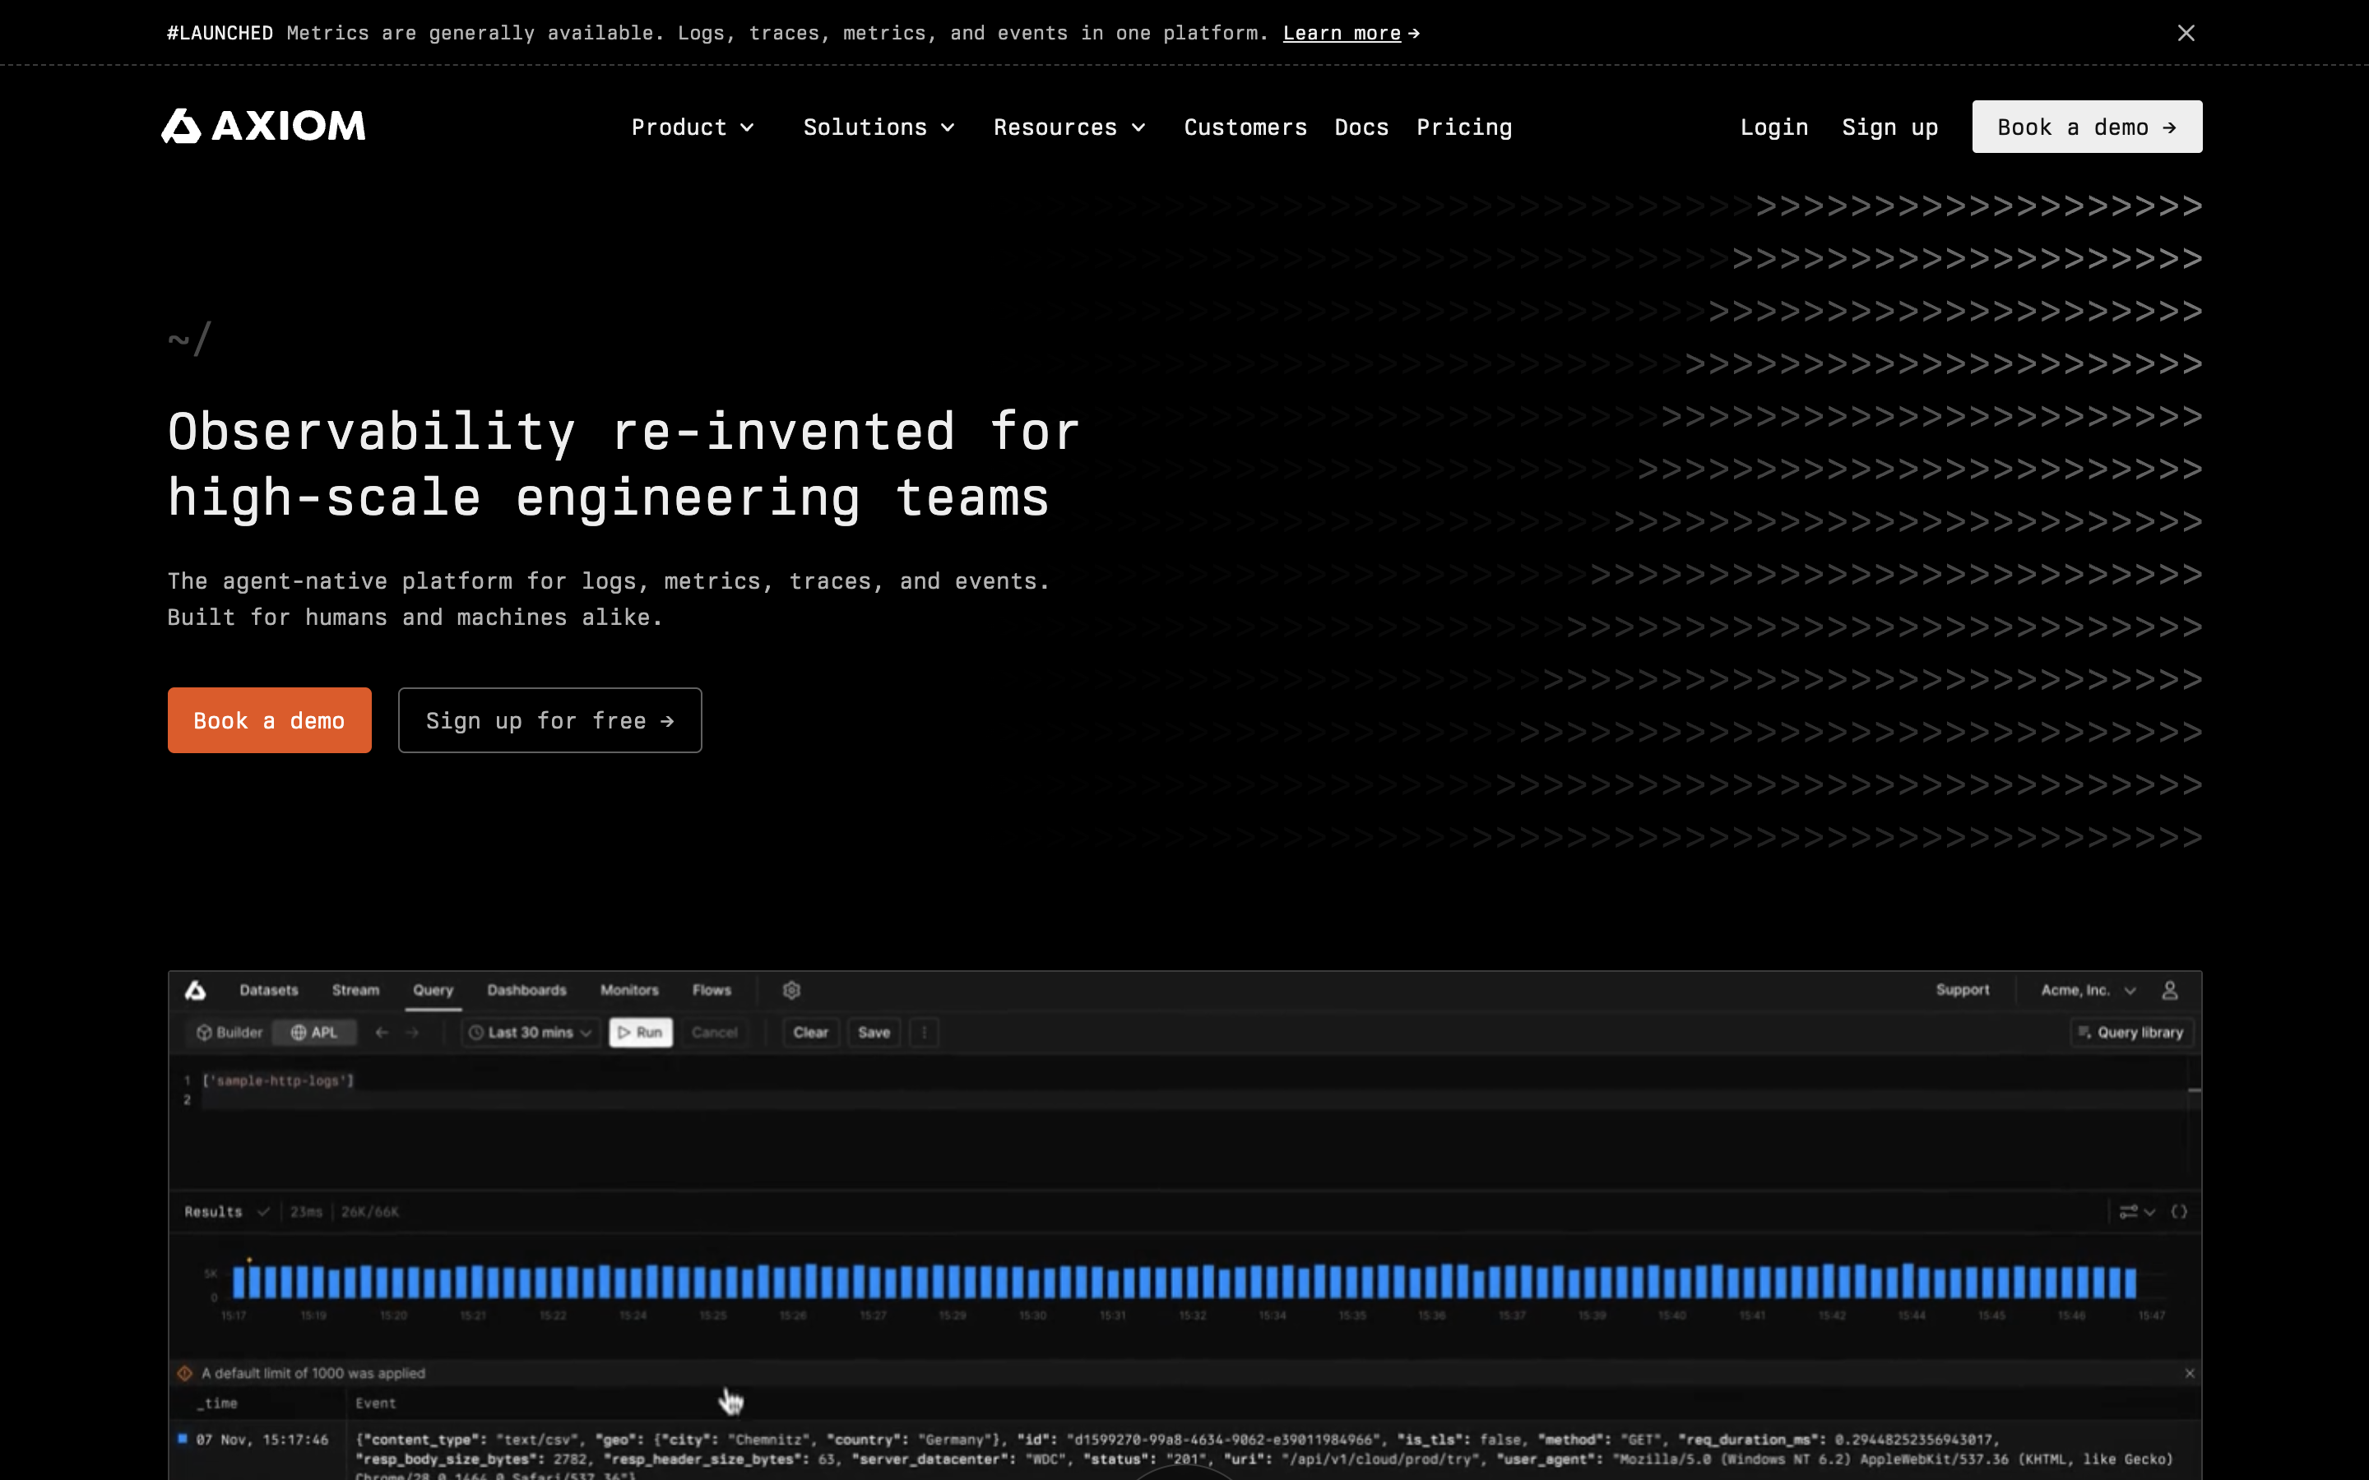Click the forward arrow in query toolbar
2369x1480 pixels.
[412, 1033]
